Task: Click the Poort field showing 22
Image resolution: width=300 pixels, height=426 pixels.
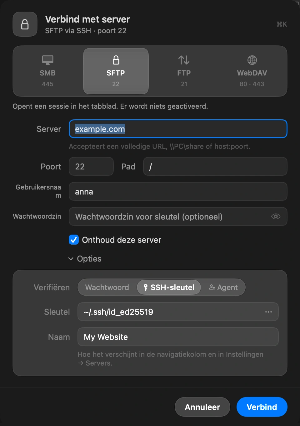Action: [91, 166]
